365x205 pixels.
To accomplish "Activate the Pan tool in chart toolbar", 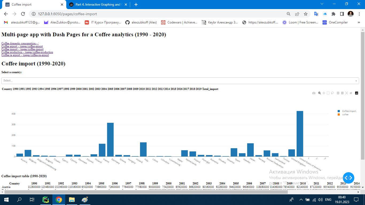I will click(324, 93).
